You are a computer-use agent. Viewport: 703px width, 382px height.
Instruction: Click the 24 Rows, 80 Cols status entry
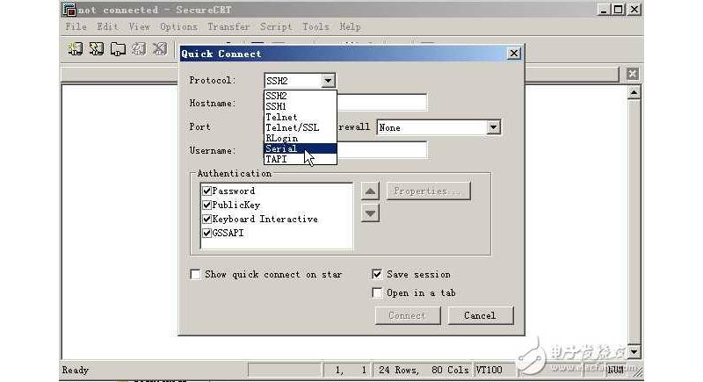click(x=424, y=370)
